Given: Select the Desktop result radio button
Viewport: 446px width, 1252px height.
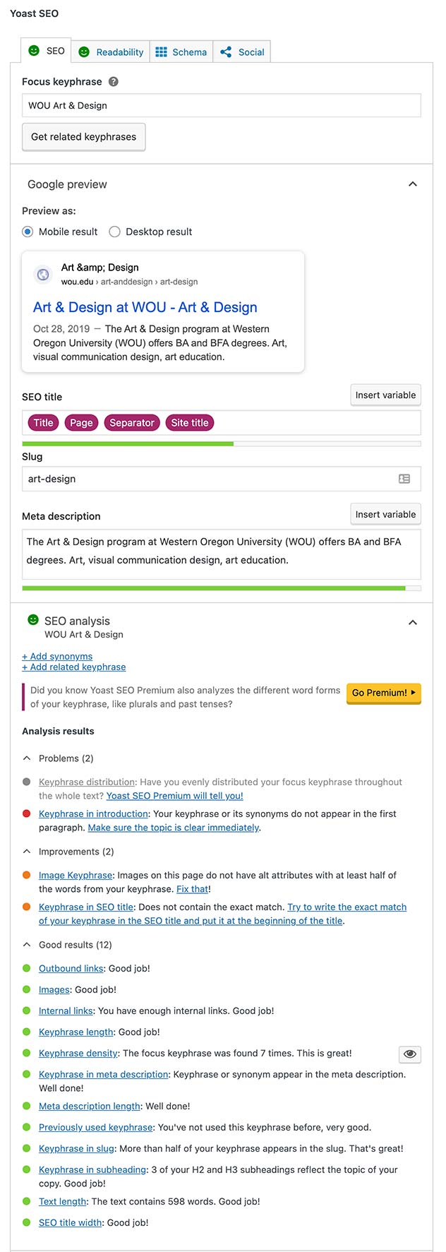Looking at the screenshot, I should click(x=114, y=232).
